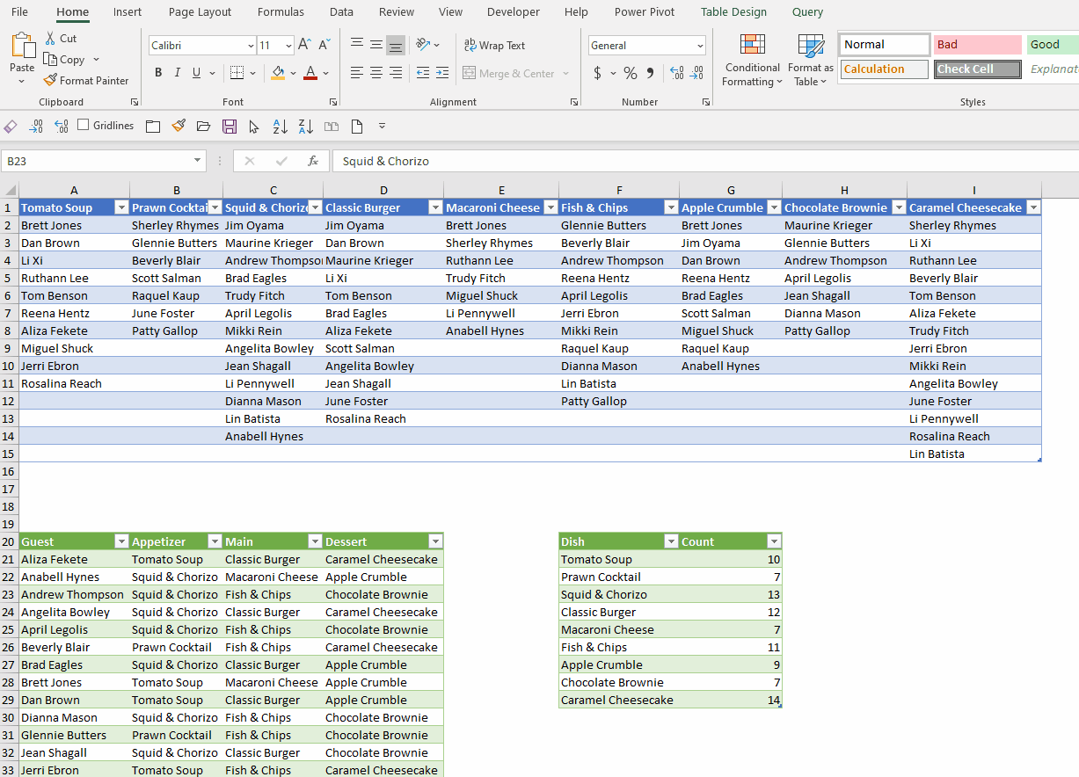Apply the Calculation cell style
This screenshot has width=1079, height=777.
[x=884, y=69]
